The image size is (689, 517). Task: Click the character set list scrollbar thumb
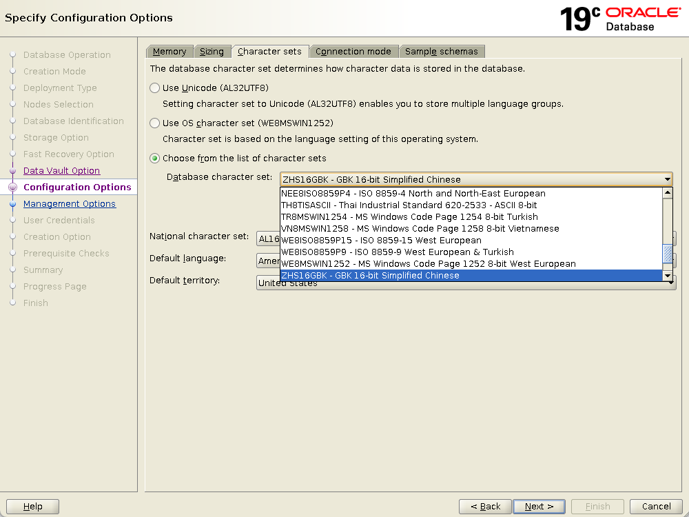(x=667, y=254)
